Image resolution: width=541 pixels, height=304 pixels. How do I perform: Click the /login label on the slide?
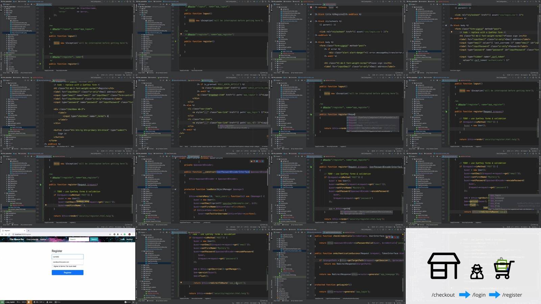tap(479, 295)
